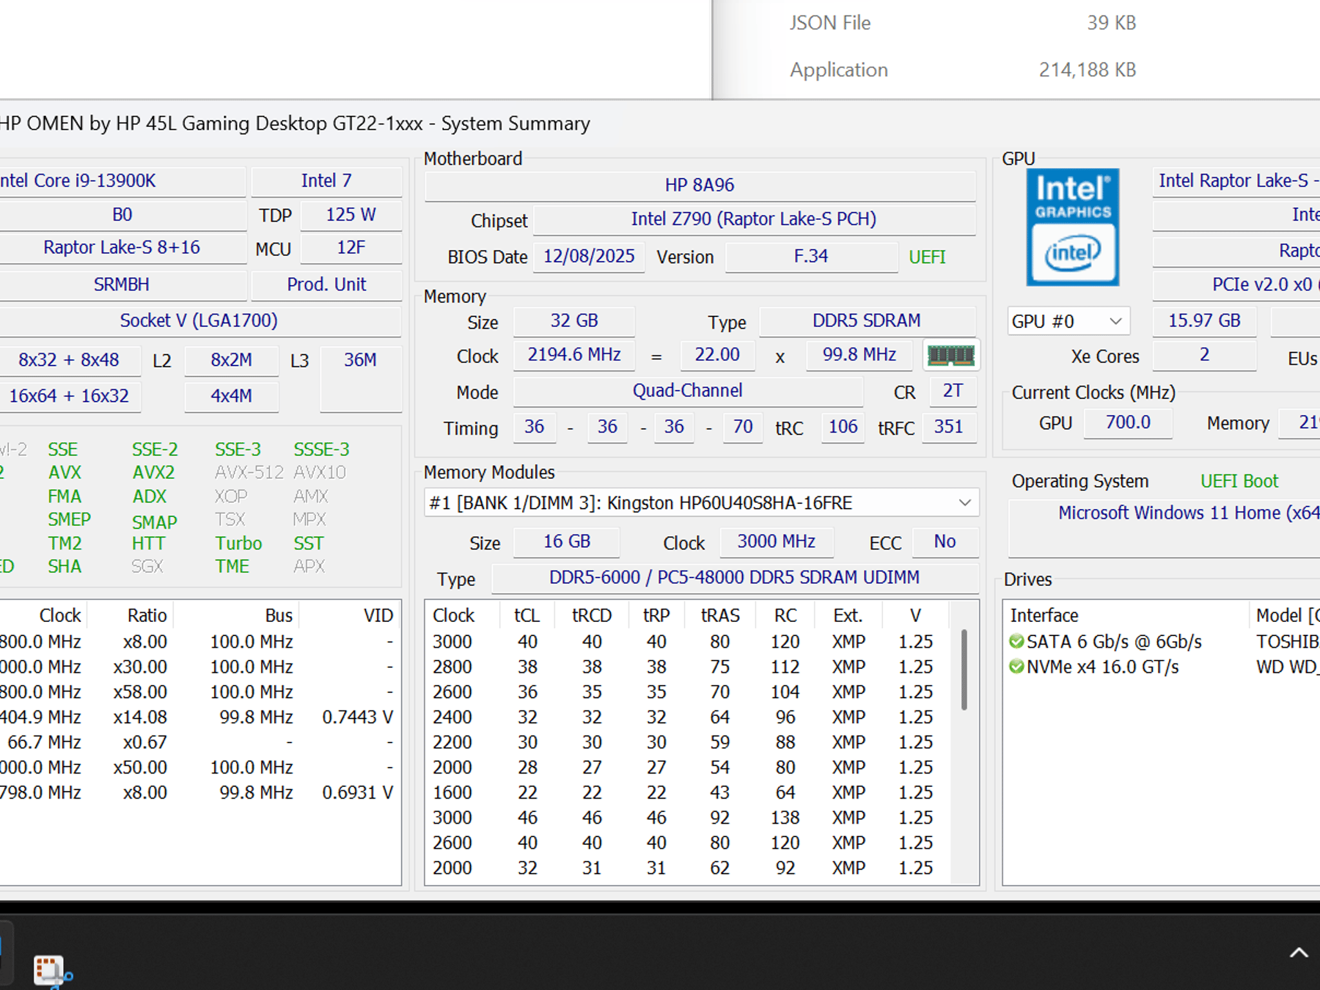Image resolution: width=1320 pixels, height=990 pixels.
Task: Click the 2194.6 MHz memory clock value
Action: (x=574, y=355)
